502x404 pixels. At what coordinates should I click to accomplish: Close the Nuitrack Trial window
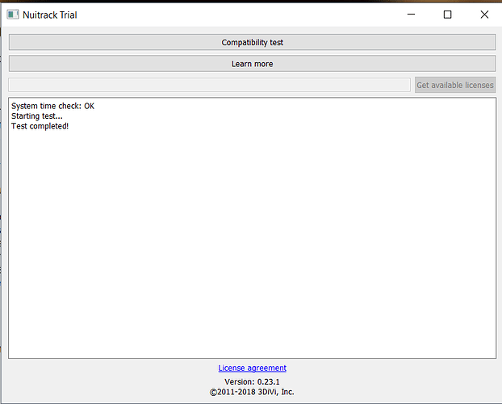coord(484,15)
